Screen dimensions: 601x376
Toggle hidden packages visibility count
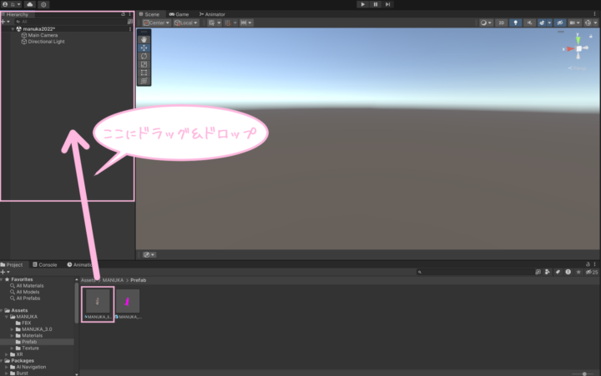[x=592, y=272]
